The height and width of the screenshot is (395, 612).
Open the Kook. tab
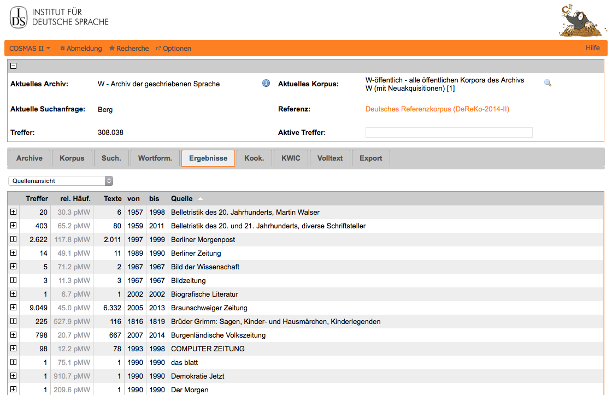click(254, 158)
